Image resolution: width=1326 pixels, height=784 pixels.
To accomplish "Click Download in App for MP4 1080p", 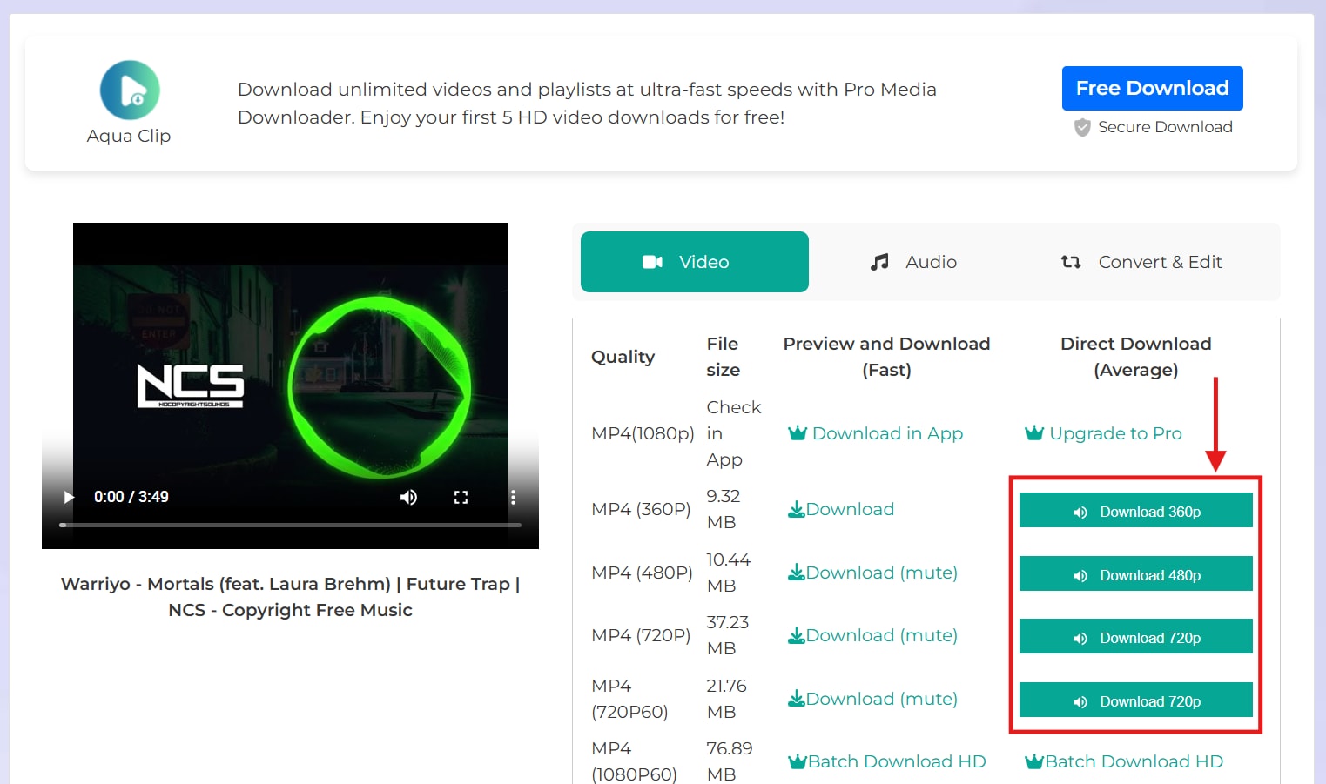I will 876,433.
